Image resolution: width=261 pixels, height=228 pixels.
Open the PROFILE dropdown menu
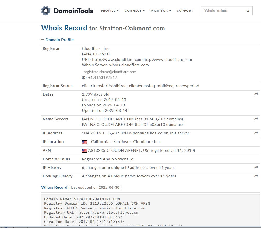click(110, 11)
